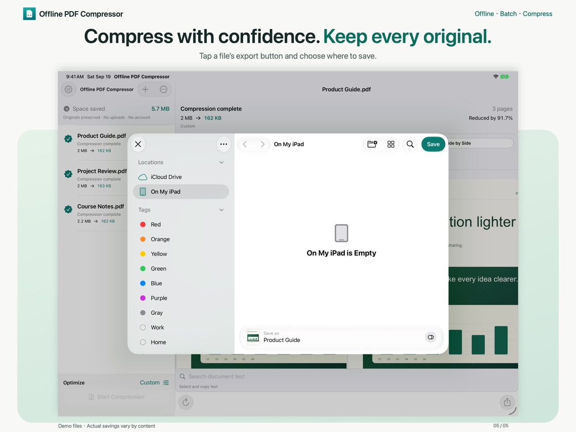This screenshot has width=576, height=432.
Task: Open app settings gear icon
Action: [x=68, y=89]
